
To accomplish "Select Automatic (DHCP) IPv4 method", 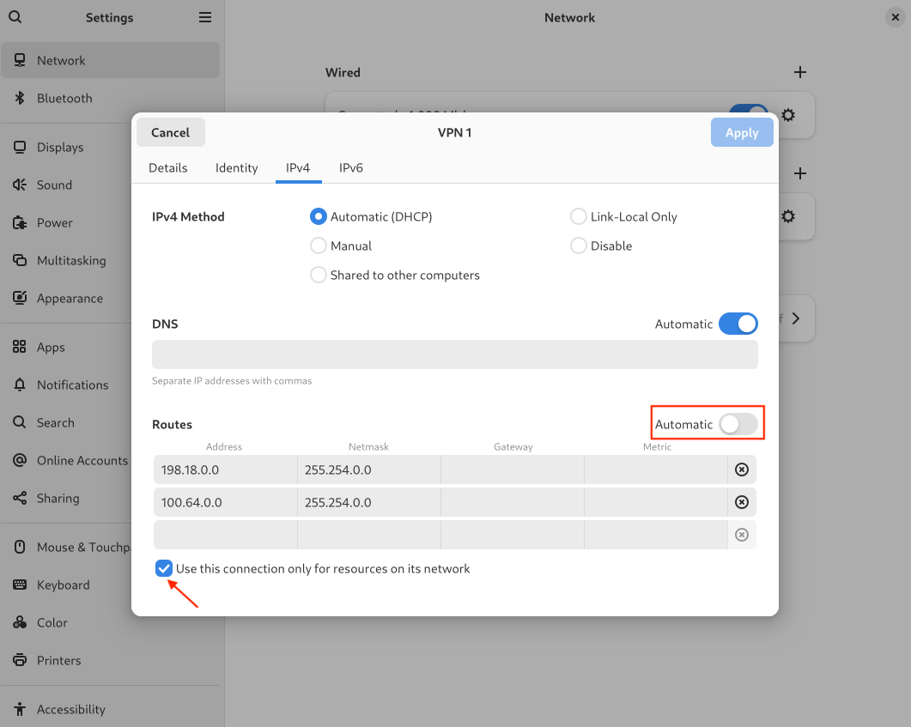I will coord(371,216).
